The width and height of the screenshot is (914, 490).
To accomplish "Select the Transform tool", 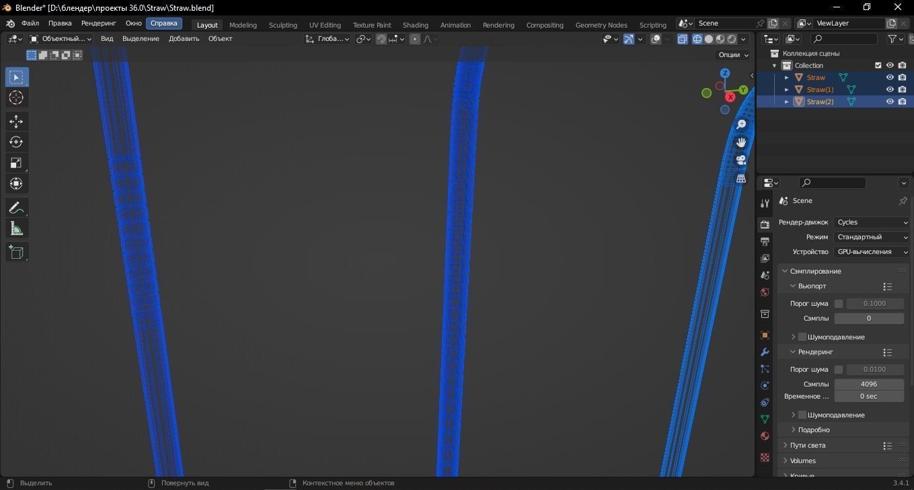I will point(16,183).
